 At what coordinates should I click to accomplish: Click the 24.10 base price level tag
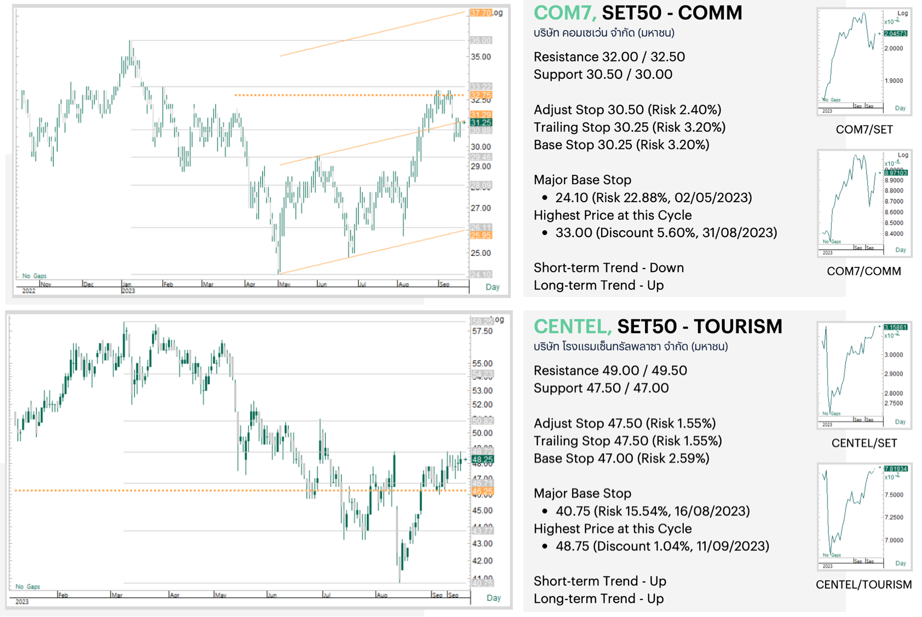[x=481, y=274]
